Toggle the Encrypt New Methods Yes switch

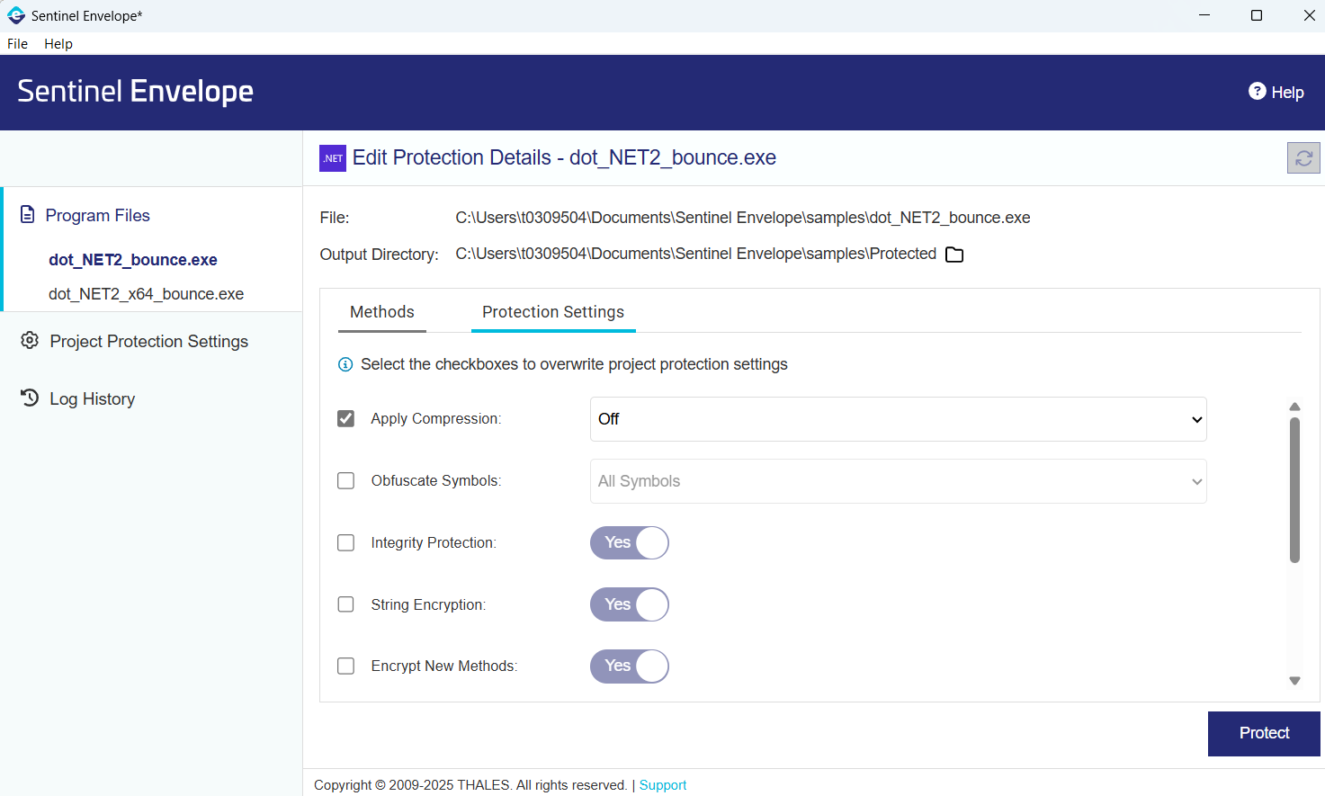[630, 666]
